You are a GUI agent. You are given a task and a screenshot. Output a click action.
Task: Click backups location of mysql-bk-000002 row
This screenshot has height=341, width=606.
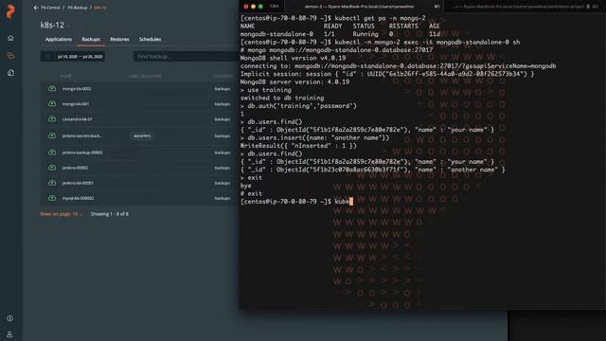point(223,198)
